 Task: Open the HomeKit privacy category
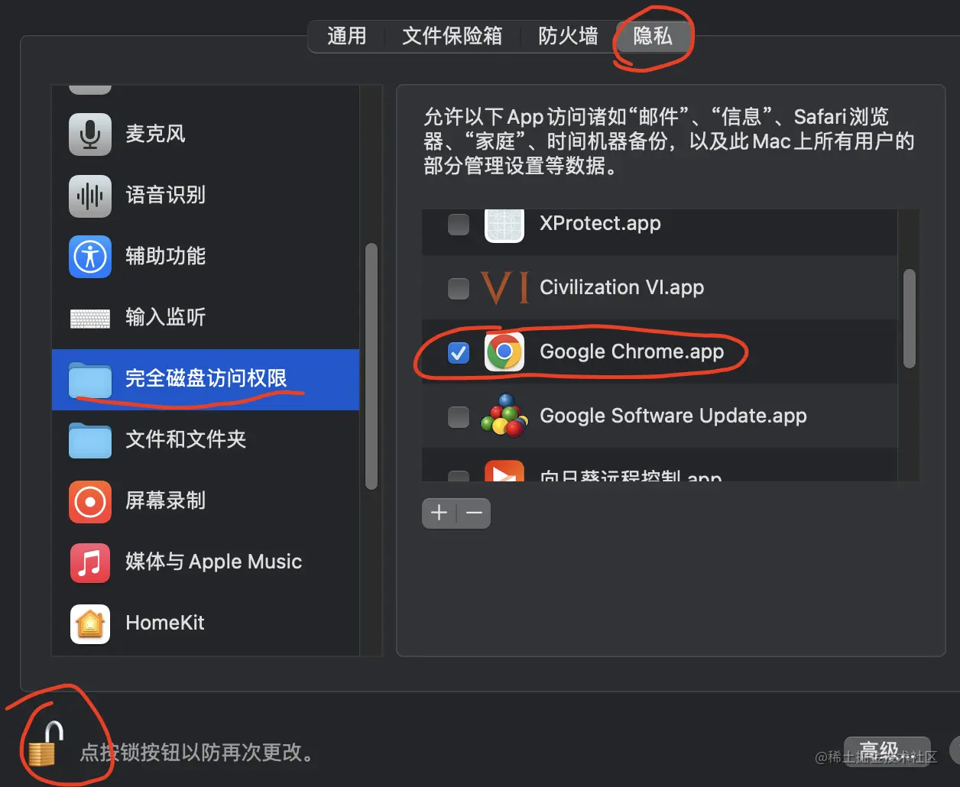[164, 623]
